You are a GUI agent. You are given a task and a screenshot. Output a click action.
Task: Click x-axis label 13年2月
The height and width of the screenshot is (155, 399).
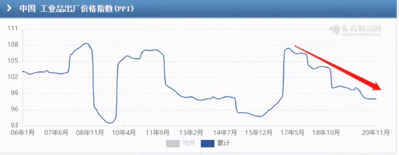pyautogui.click(x=192, y=132)
